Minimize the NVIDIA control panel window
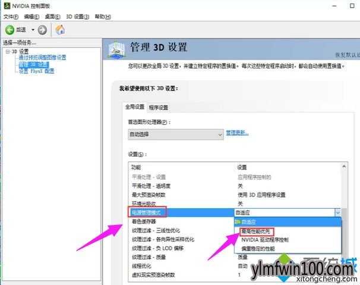360x285 pixels. coord(334,6)
